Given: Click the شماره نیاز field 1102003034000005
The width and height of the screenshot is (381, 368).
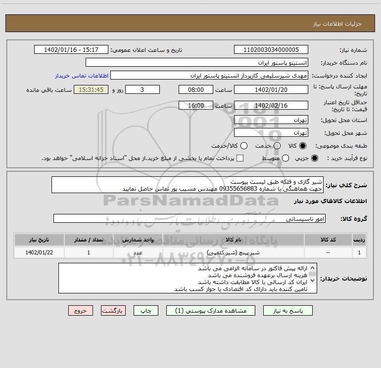Looking at the screenshot, I should point(271,50).
